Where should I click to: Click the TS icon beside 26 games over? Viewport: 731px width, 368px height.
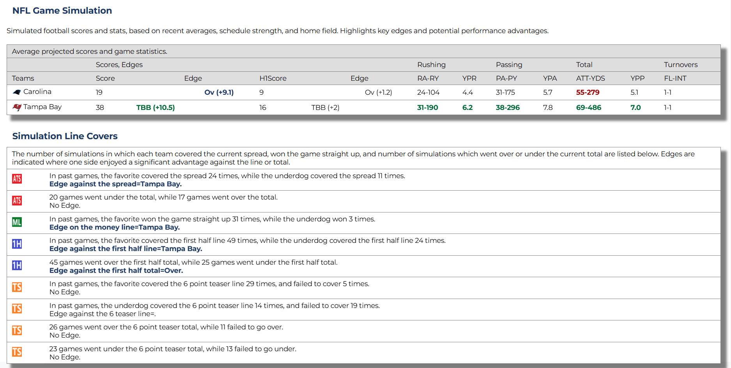pos(17,331)
